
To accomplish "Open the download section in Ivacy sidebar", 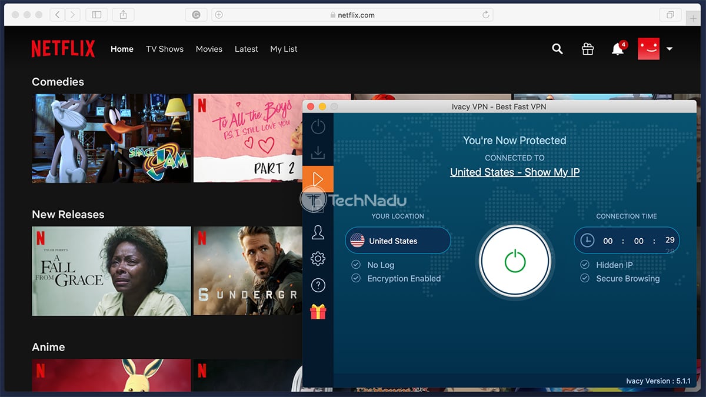I will pos(318,153).
